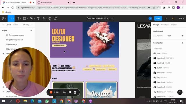Expand shape tools dropdown arrow
This screenshot has height=104, width=186.
pos(27,18)
